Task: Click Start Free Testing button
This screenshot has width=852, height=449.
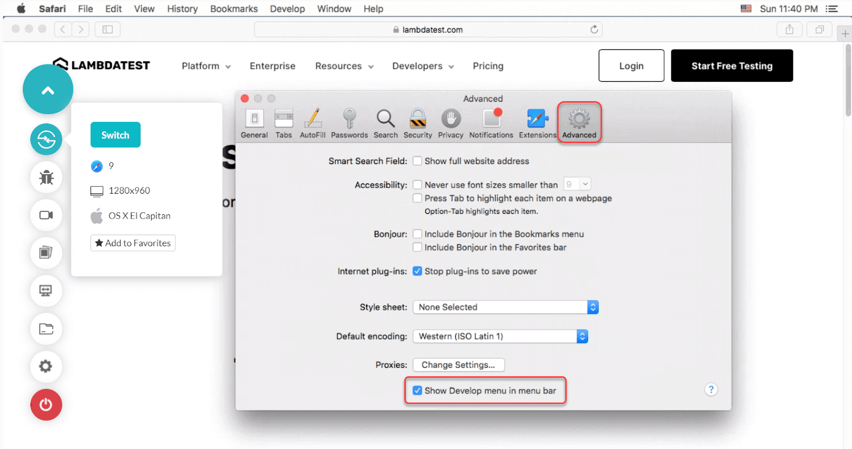Action: click(732, 66)
